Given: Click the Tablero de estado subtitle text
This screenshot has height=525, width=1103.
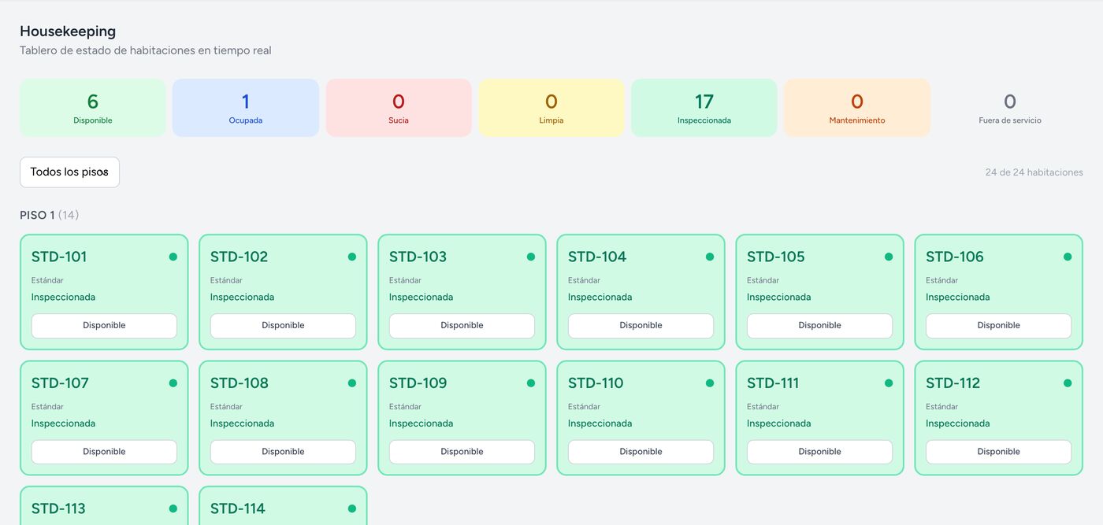Looking at the screenshot, I should [x=146, y=50].
